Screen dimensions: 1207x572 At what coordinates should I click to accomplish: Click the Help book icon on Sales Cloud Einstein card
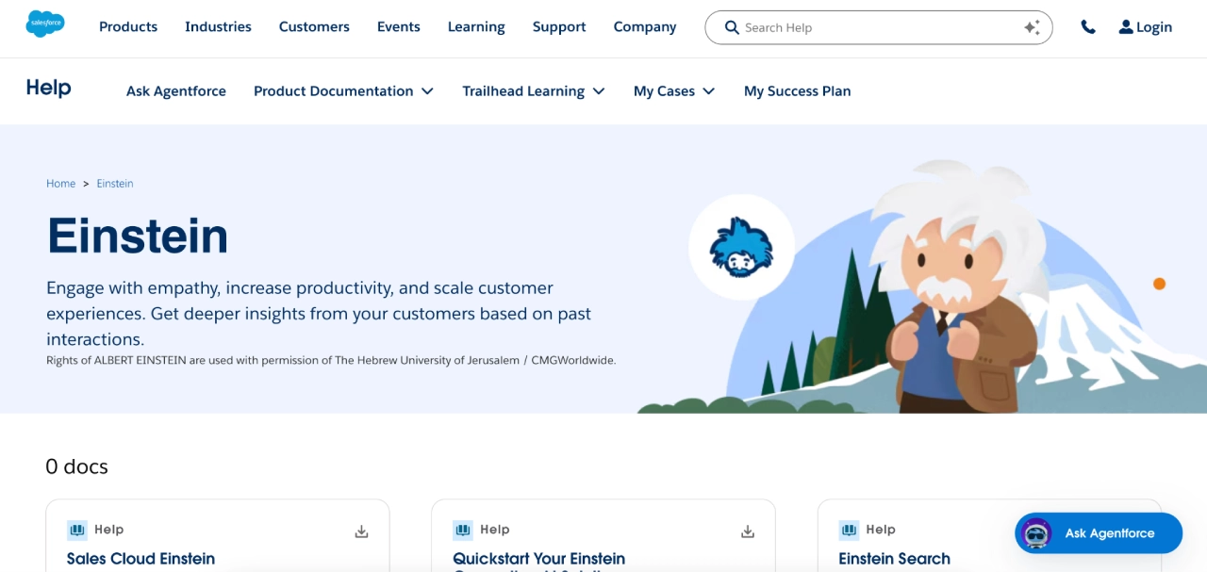76,529
